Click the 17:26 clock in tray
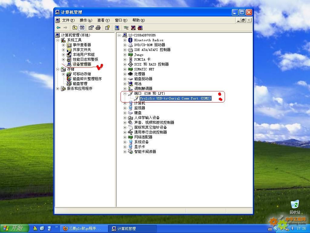This screenshot has width=310, height=233. click(x=301, y=228)
